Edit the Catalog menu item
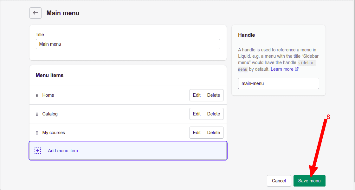This screenshot has width=355, height=190. pyautogui.click(x=197, y=114)
